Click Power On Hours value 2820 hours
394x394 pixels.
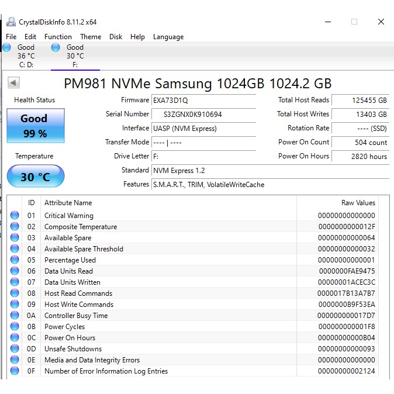click(360, 157)
